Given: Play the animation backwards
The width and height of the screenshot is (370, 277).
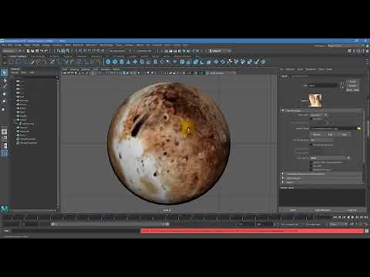Looking at the screenshot, I should point(348,217).
